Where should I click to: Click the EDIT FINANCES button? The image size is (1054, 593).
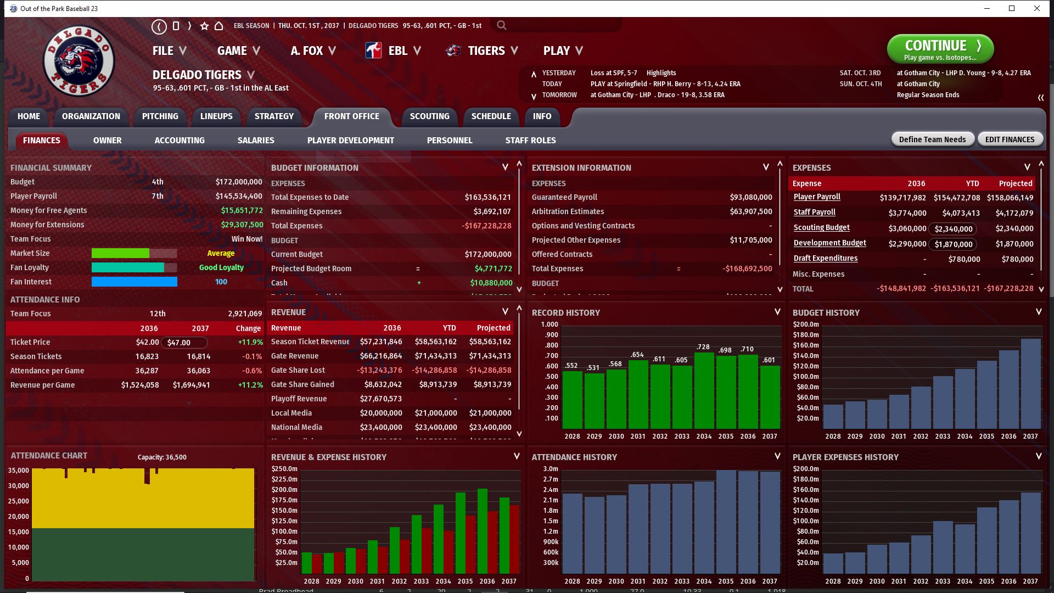coord(1010,139)
